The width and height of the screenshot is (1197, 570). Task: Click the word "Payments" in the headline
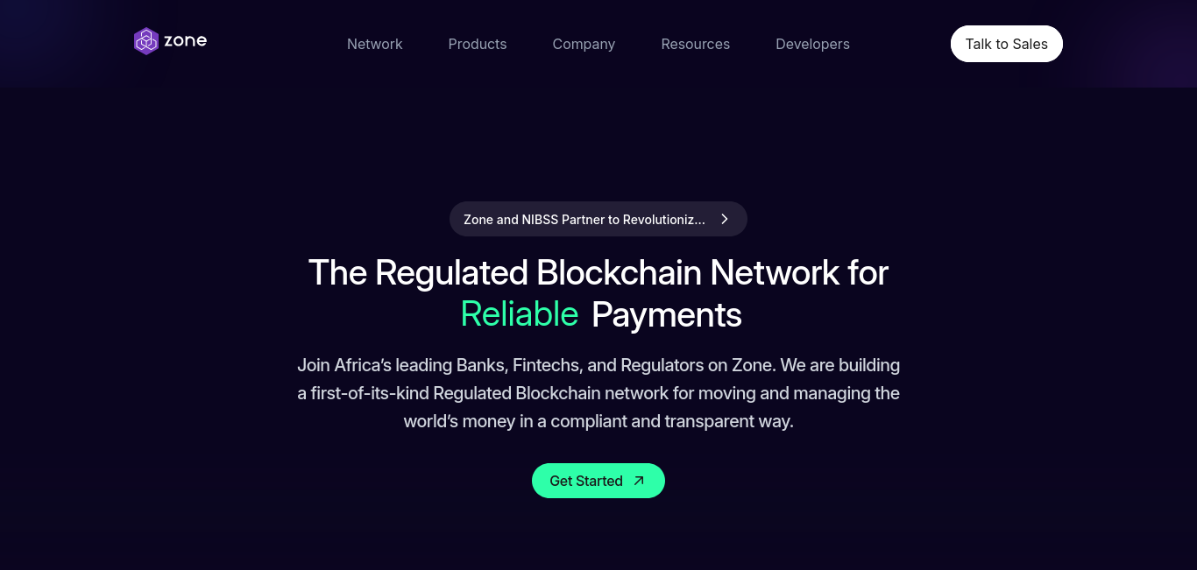pos(667,314)
